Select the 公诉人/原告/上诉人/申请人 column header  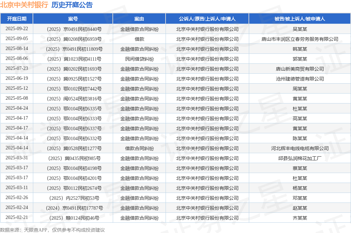pyautogui.click(x=207, y=19)
